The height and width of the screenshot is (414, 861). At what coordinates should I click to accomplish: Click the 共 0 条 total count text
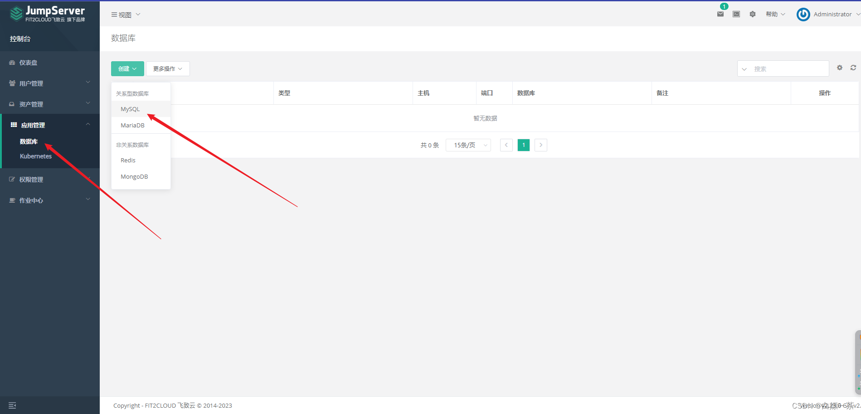coord(430,145)
